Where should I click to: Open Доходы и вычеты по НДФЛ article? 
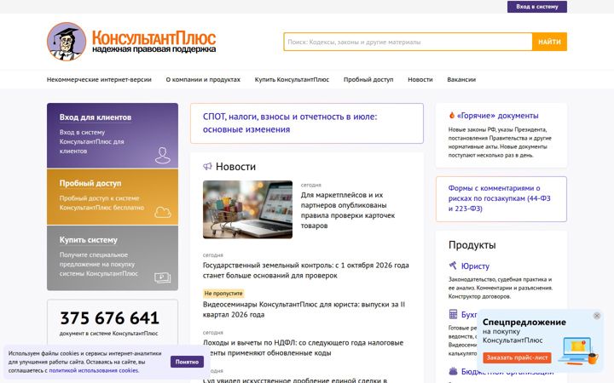point(303,348)
